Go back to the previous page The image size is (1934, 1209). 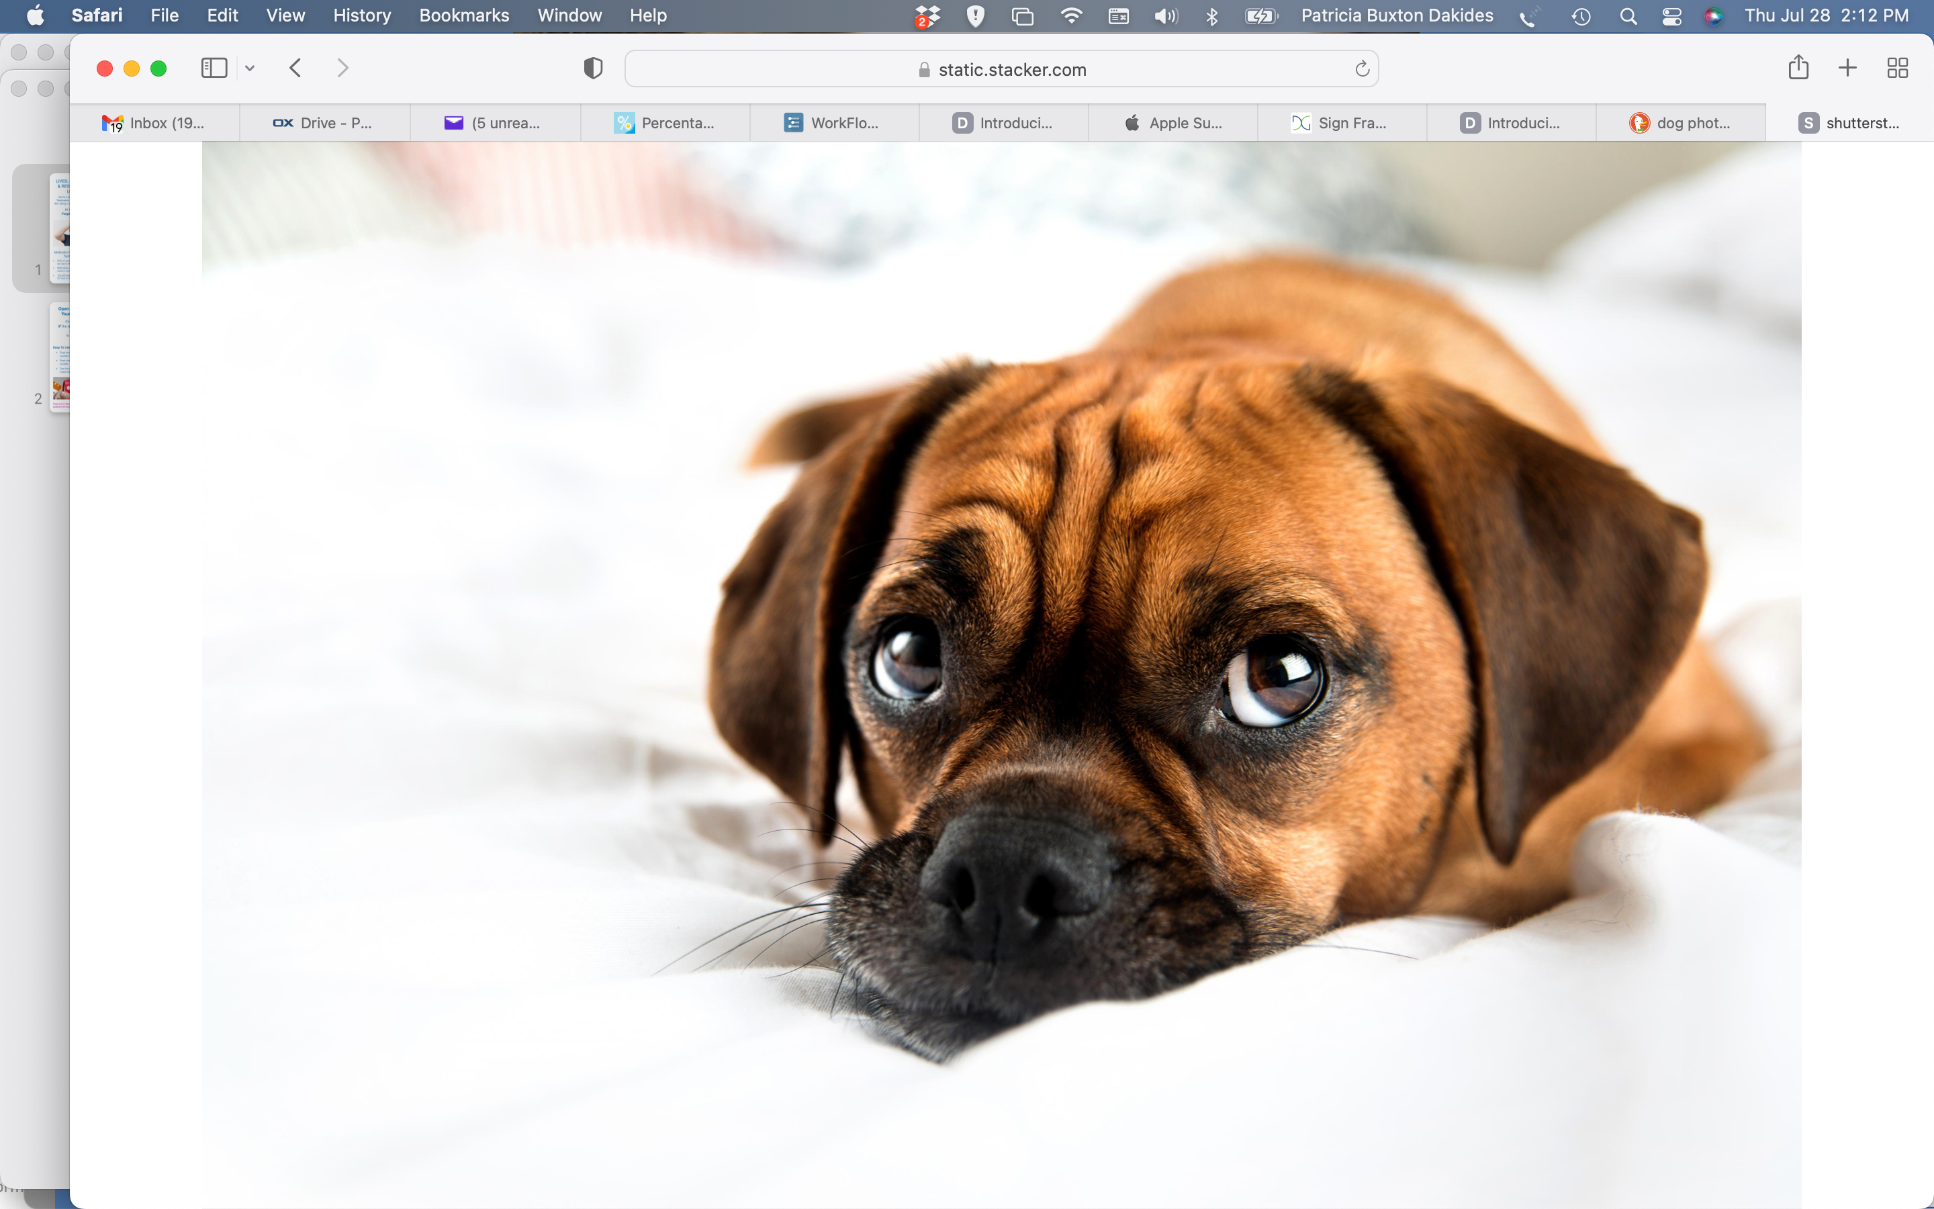pos(295,69)
